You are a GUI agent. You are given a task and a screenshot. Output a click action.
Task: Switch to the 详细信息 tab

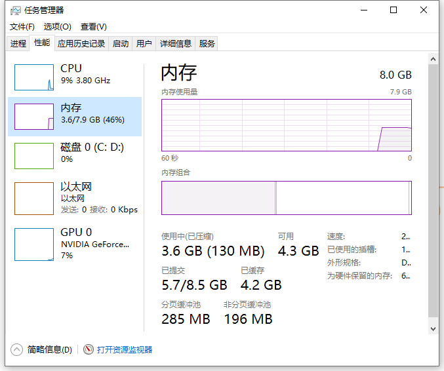pyautogui.click(x=176, y=44)
